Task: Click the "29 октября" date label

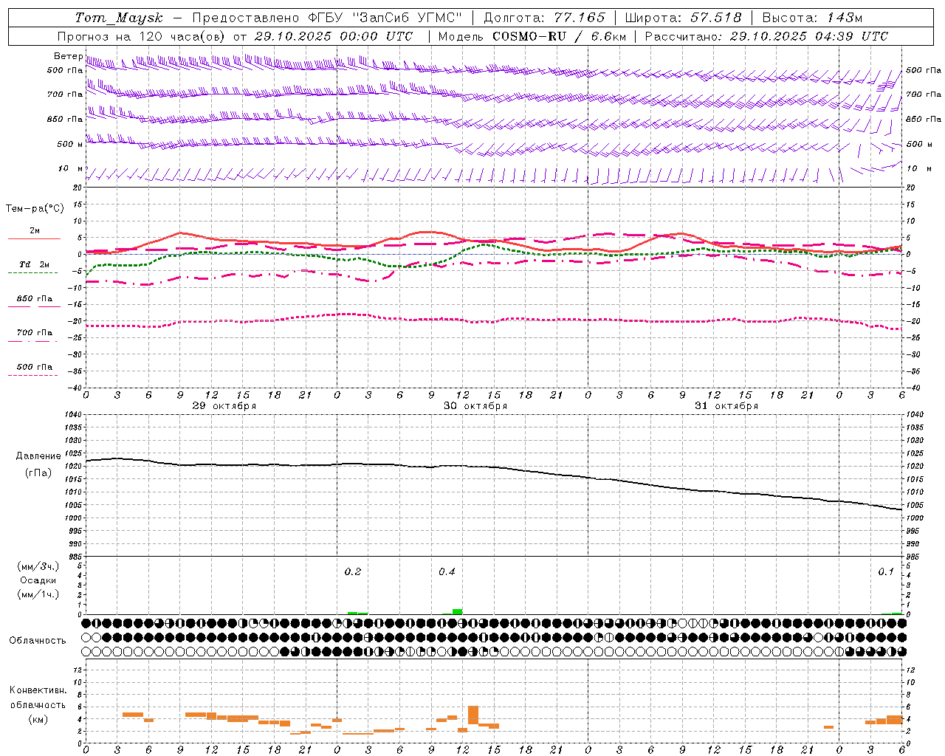Action: (224, 406)
